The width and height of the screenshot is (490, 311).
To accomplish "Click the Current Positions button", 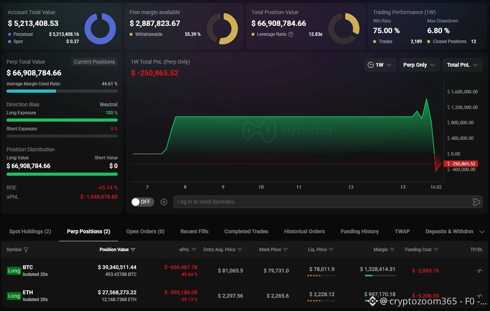I will pyautogui.click(x=94, y=62).
